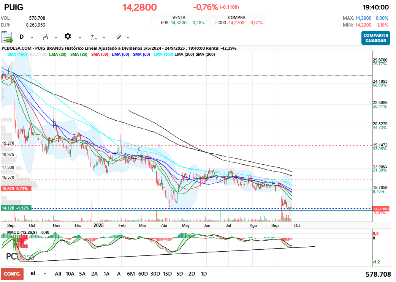
Task: Select the 2D time range
Action: 192,274
